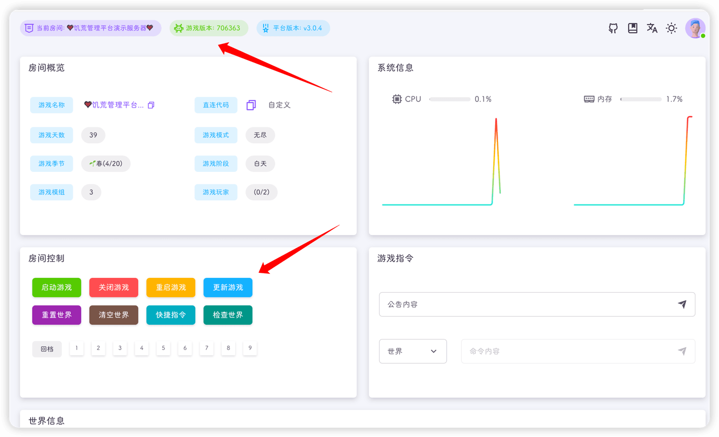Click the language translate icon
The height and width of the screenshot is (437, 719).
coord(652,29)
